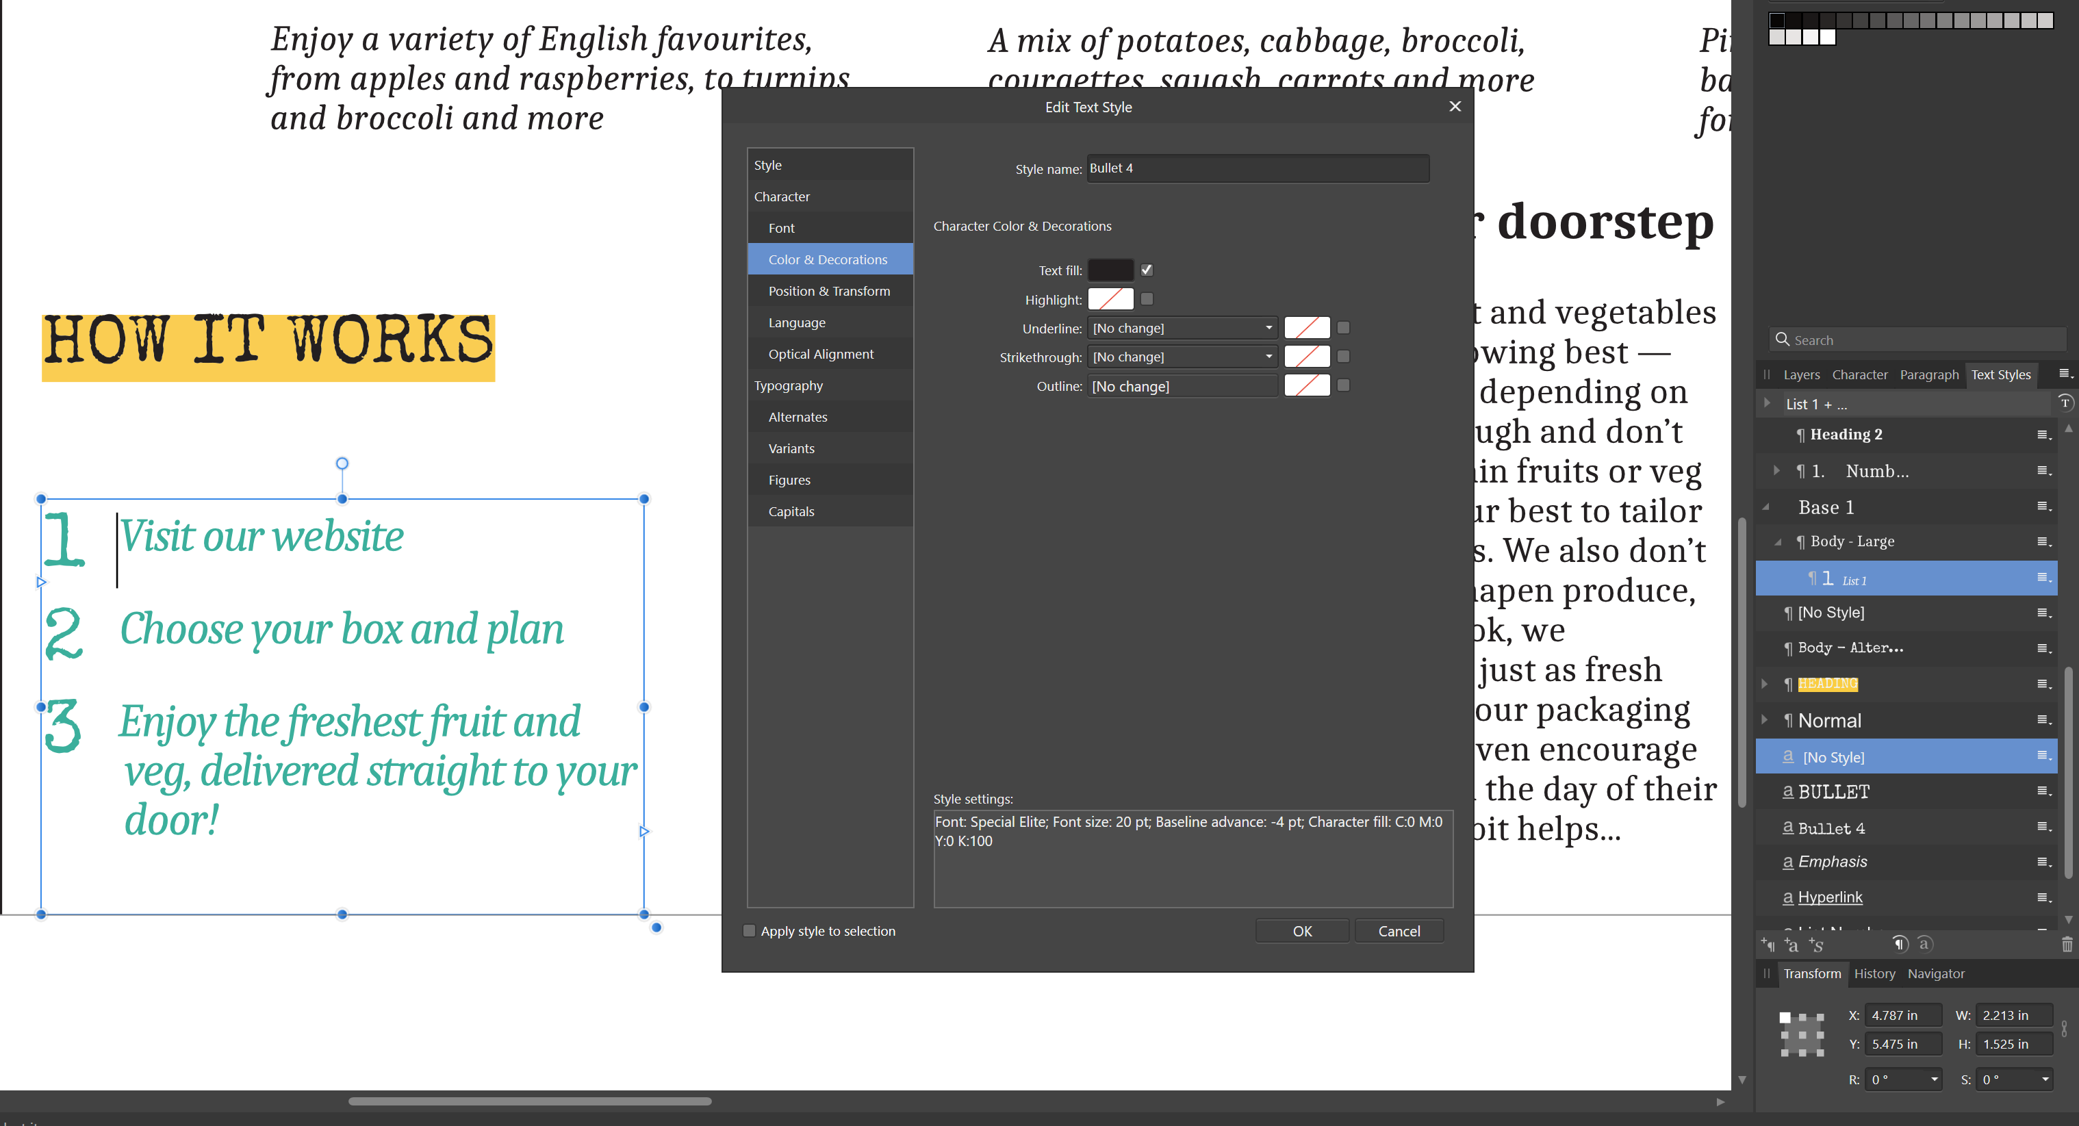Click the Style name input field
This screenshot has height=1126, width=2079.
(1258, 168)
